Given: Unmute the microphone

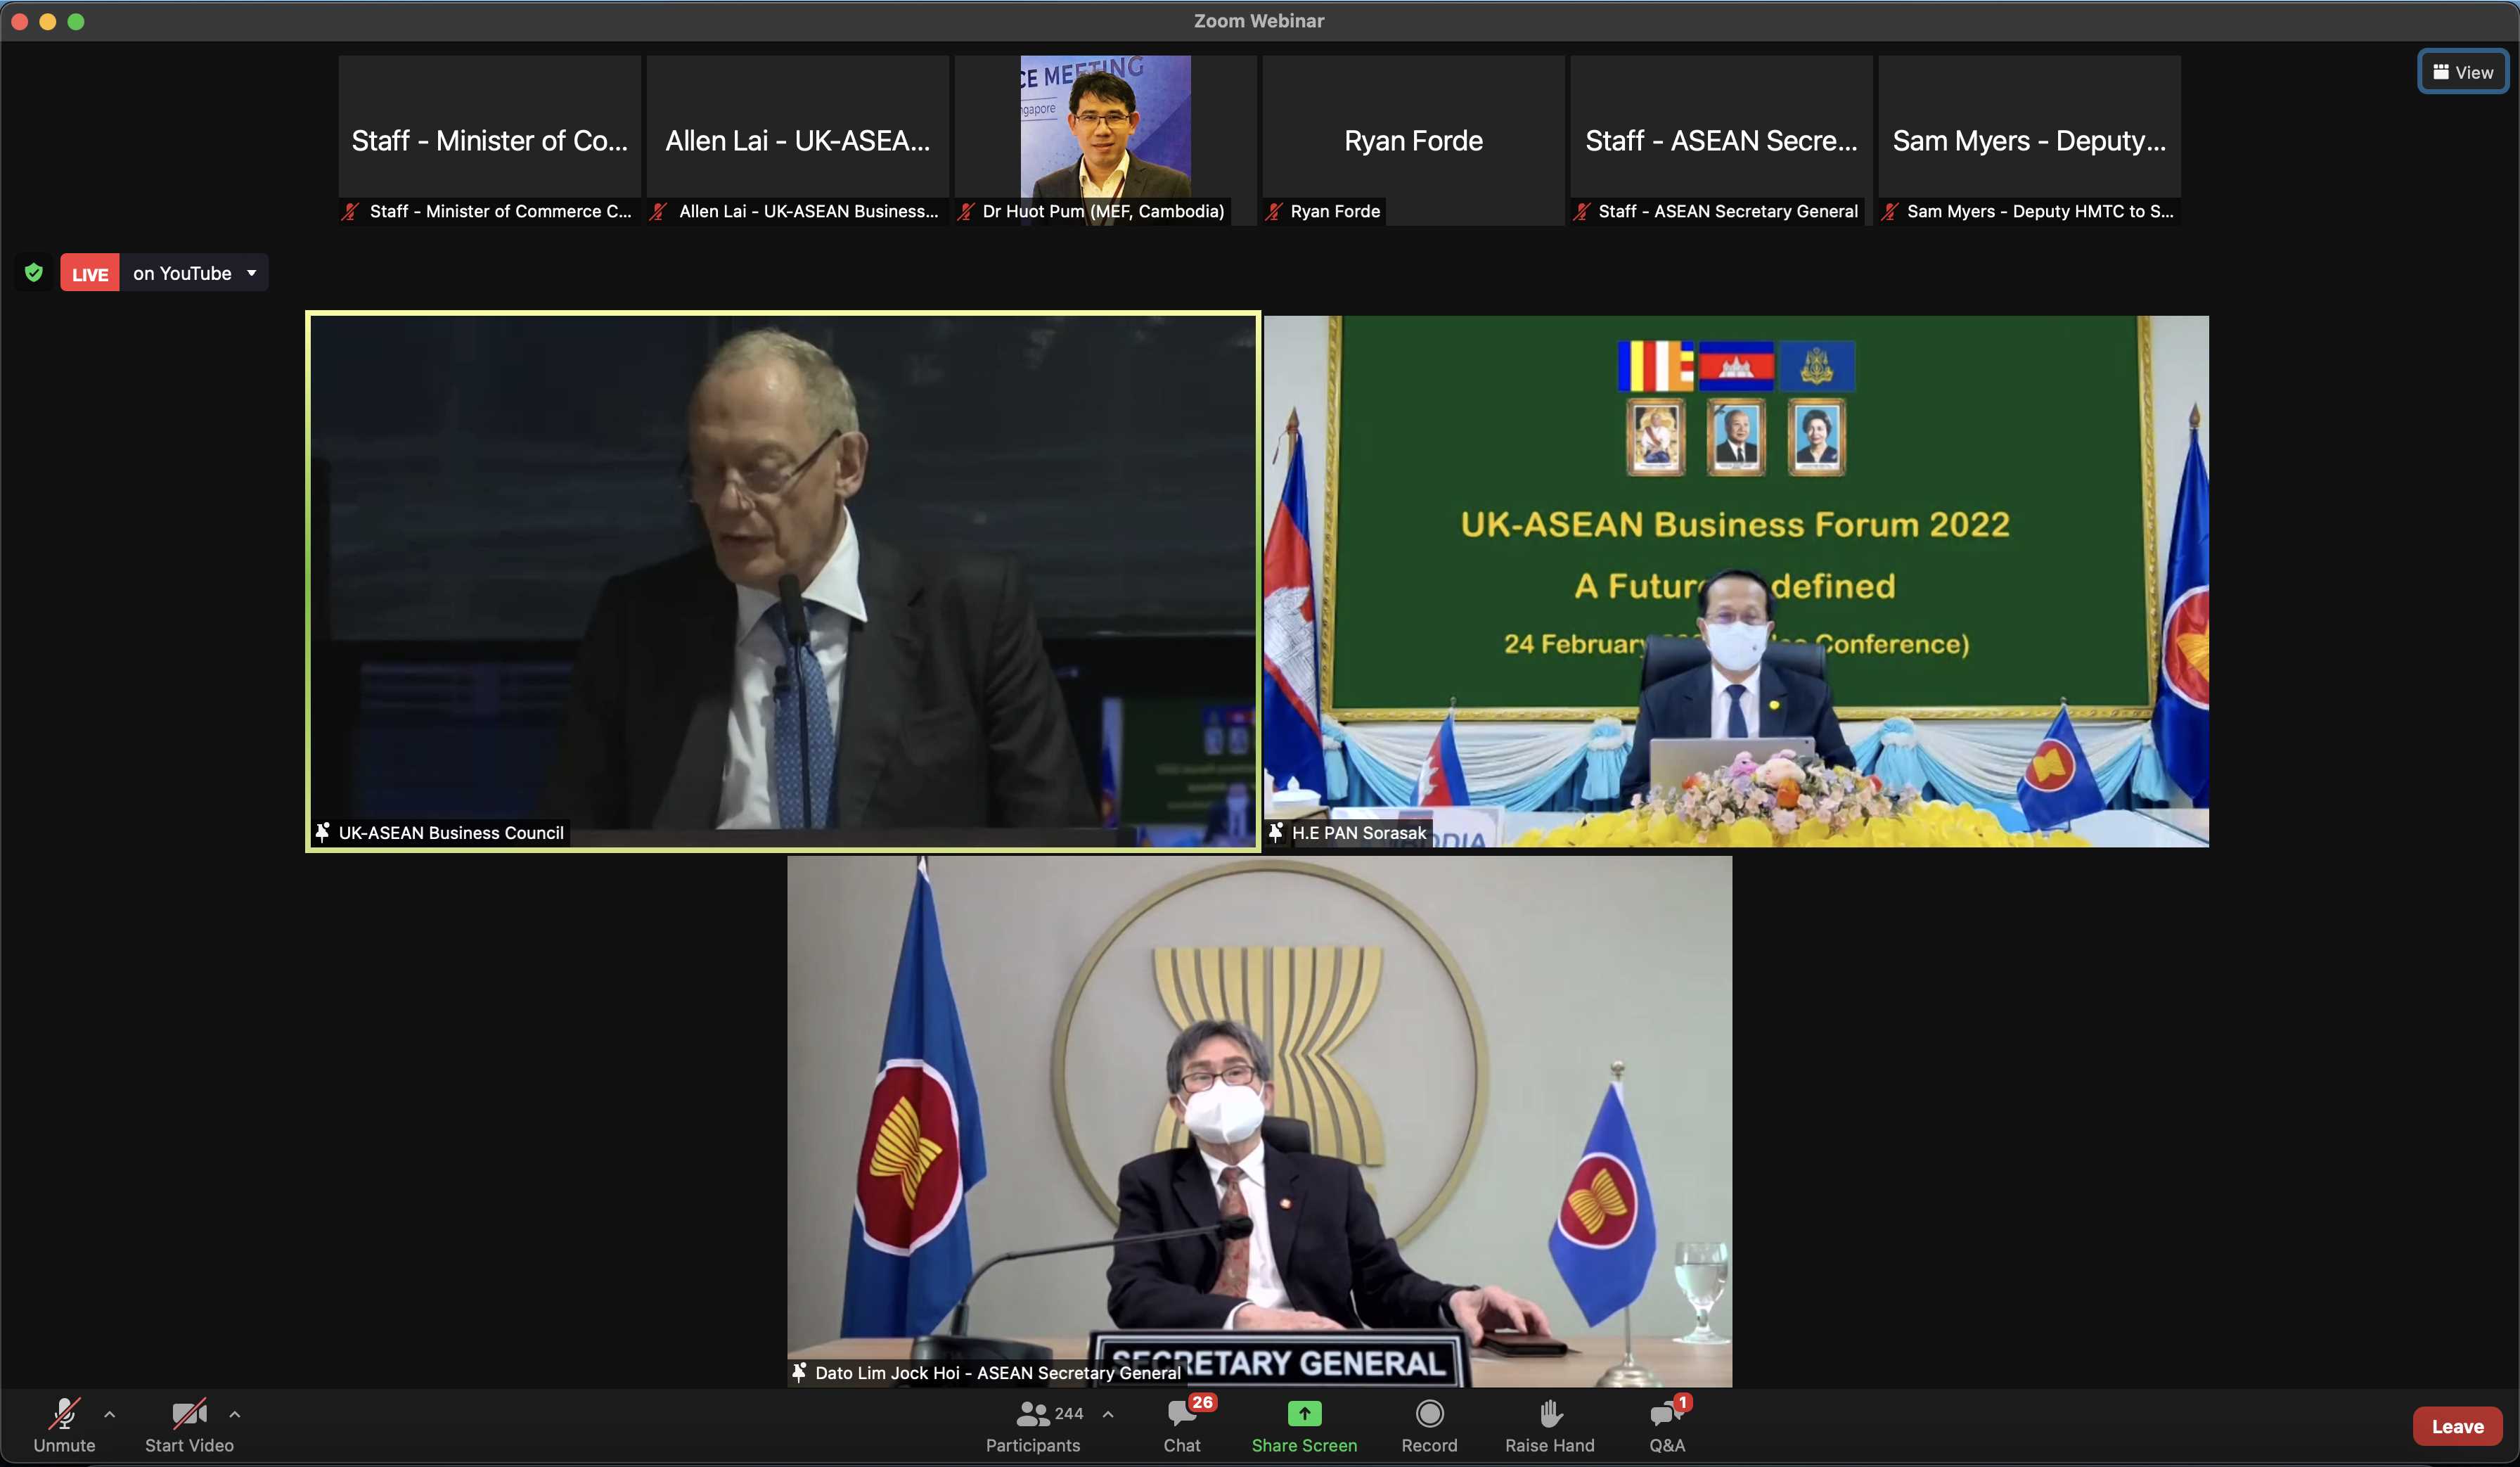Looking at the screenshot, I should point(64,1425).
